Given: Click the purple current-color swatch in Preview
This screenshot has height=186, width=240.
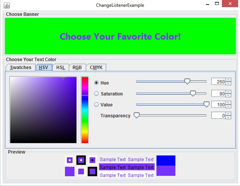Looking at the screenshot, I should pos(166,171).
